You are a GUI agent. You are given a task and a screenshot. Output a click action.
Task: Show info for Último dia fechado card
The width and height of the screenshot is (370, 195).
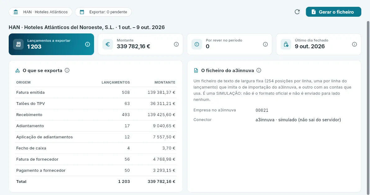(x=354, y=44)
